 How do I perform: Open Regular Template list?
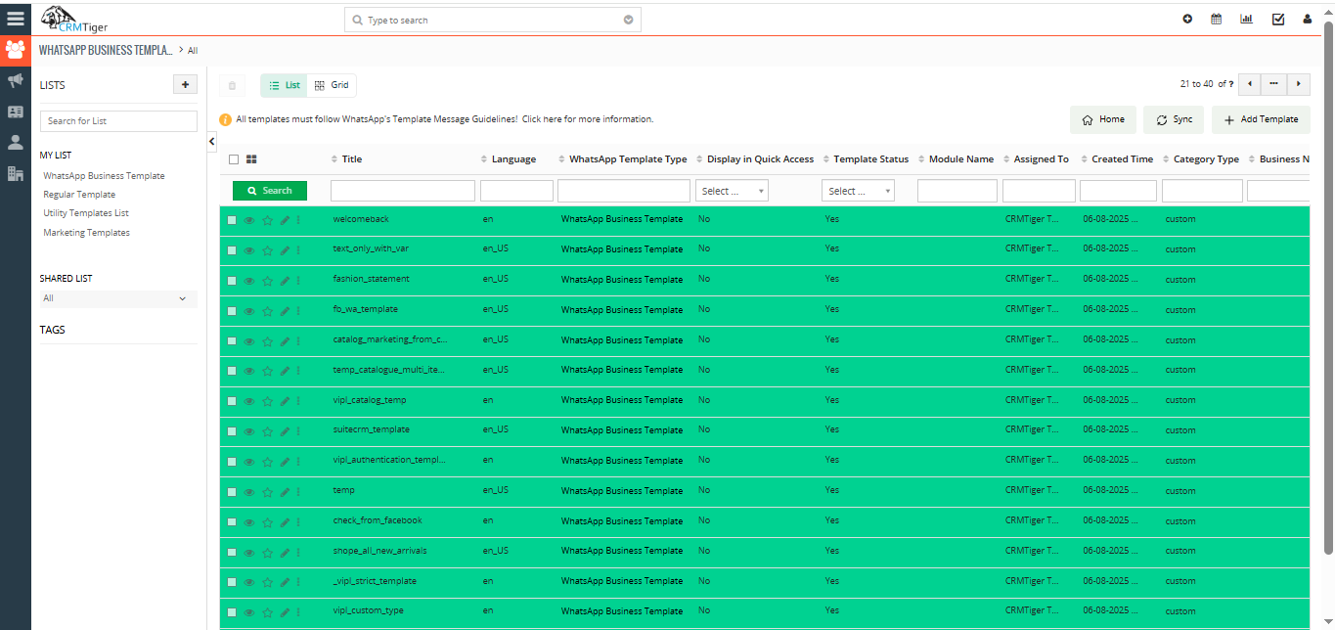coord(79,195)
